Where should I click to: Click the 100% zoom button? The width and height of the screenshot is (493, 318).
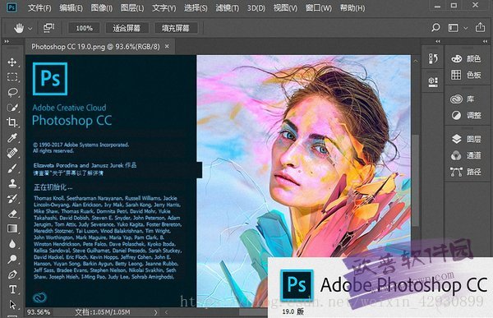point(85,28)
